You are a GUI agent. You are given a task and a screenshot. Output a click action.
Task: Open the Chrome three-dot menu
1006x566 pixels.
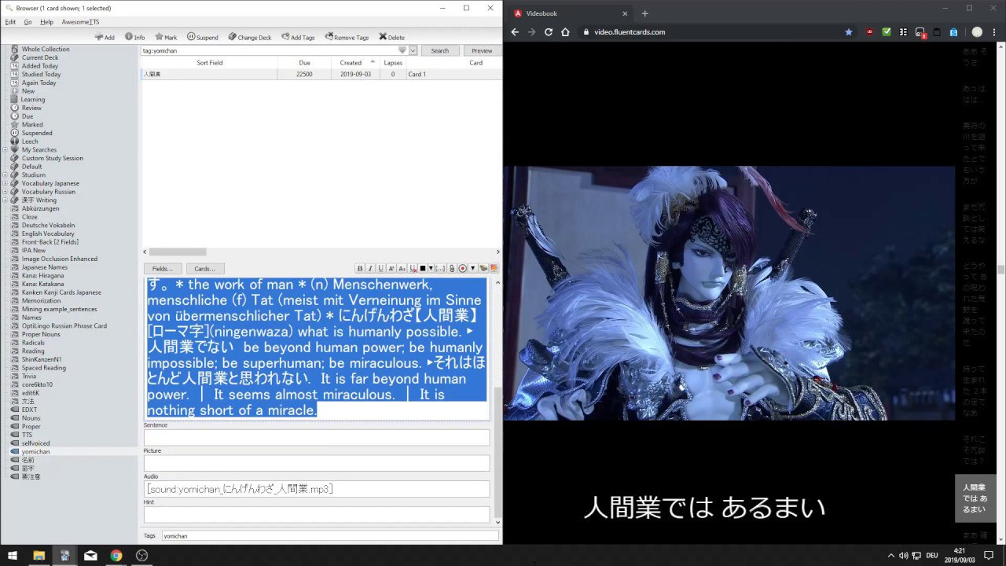pos(995,32)
